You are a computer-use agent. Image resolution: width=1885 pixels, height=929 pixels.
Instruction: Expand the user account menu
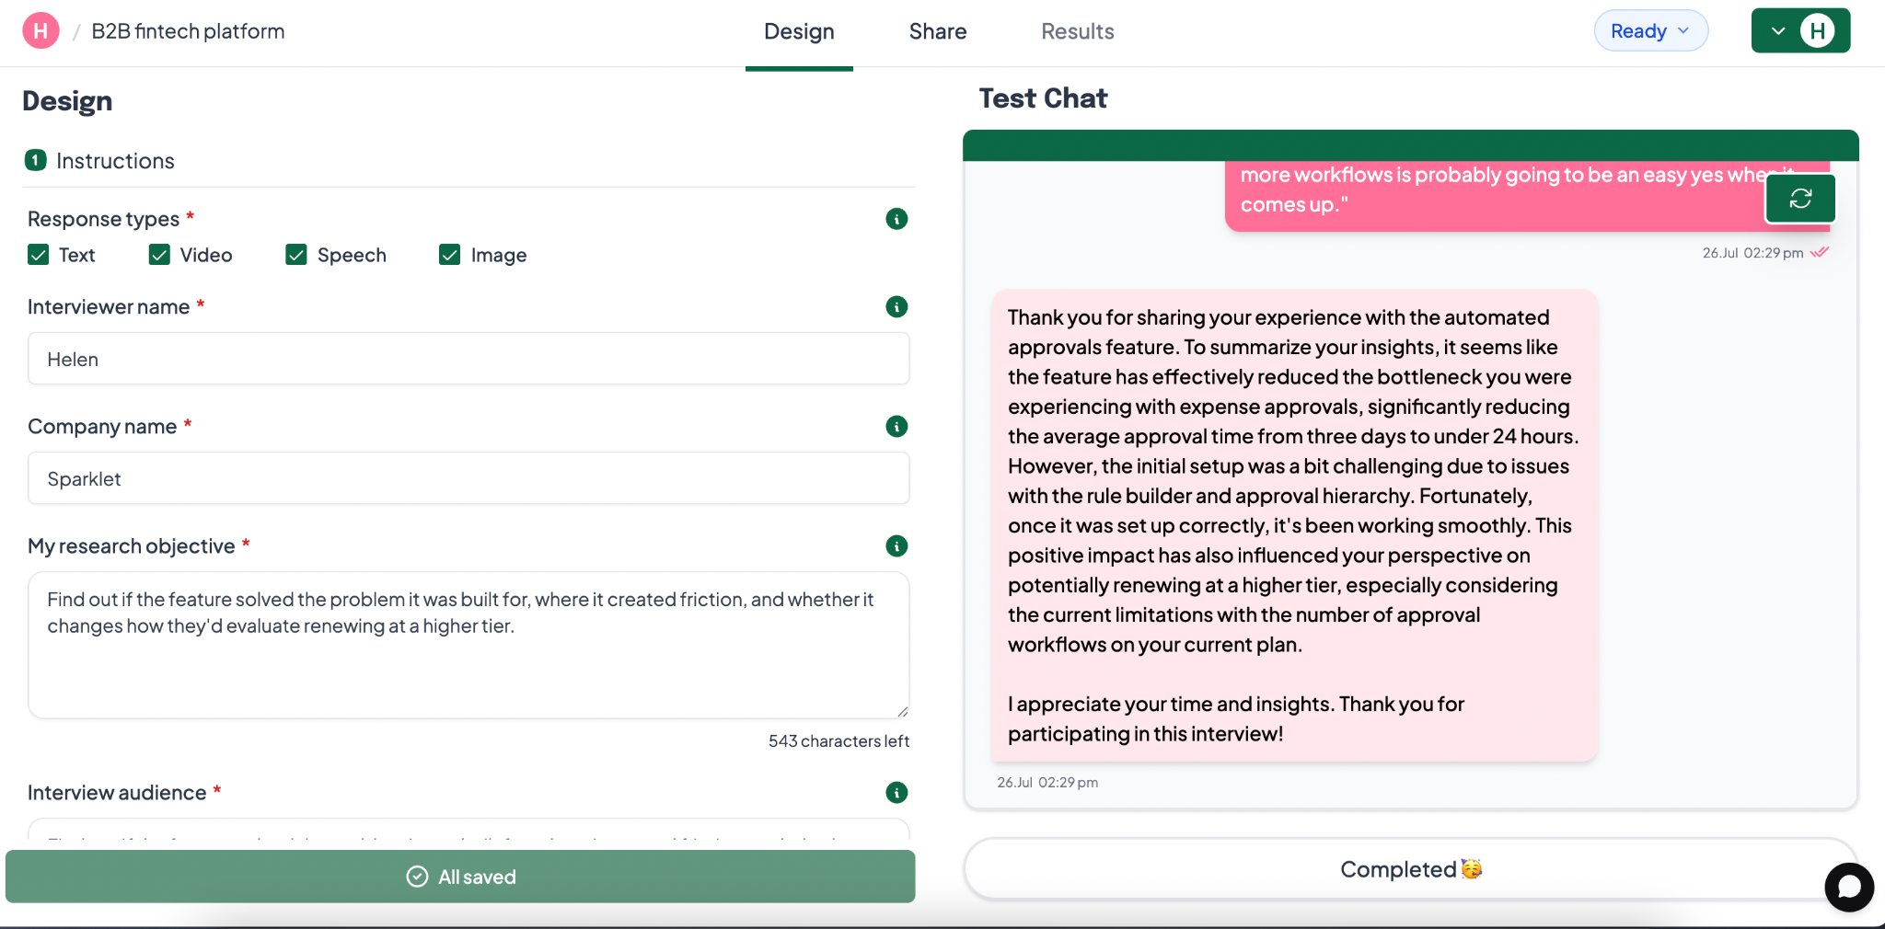(1800, 31)
